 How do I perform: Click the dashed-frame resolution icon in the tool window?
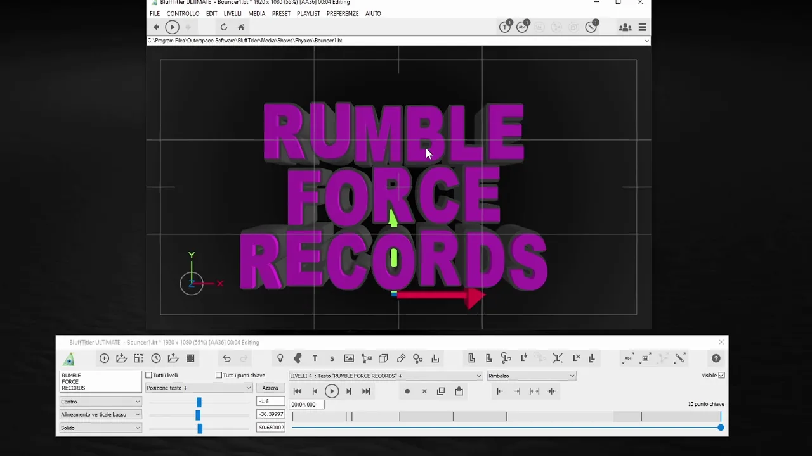(x=138, y=358)
